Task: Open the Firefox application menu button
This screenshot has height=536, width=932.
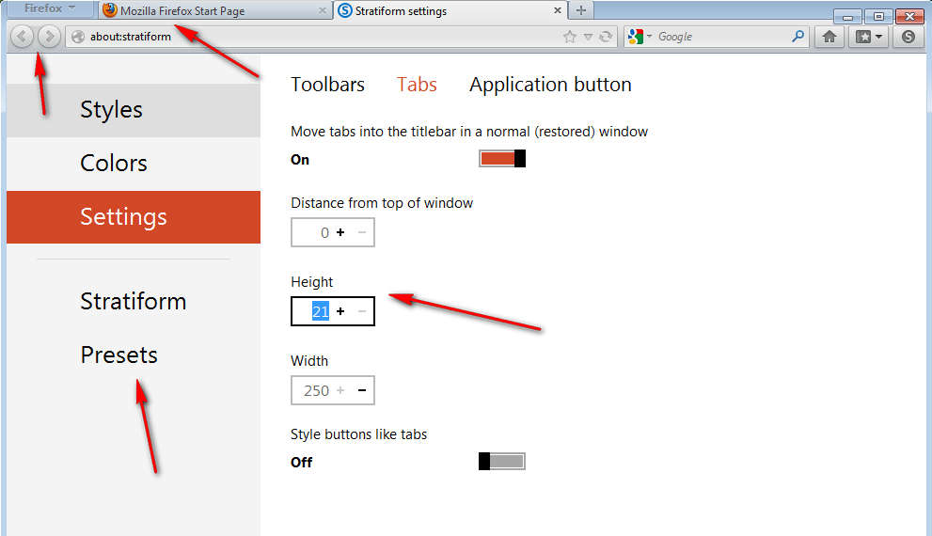Action: coord(50,8)
